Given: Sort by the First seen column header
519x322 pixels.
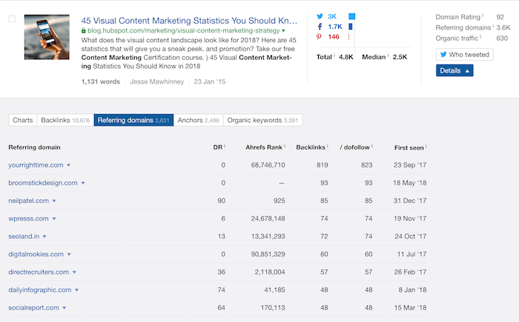Looking at the screenshot, I should click(409, 147).
